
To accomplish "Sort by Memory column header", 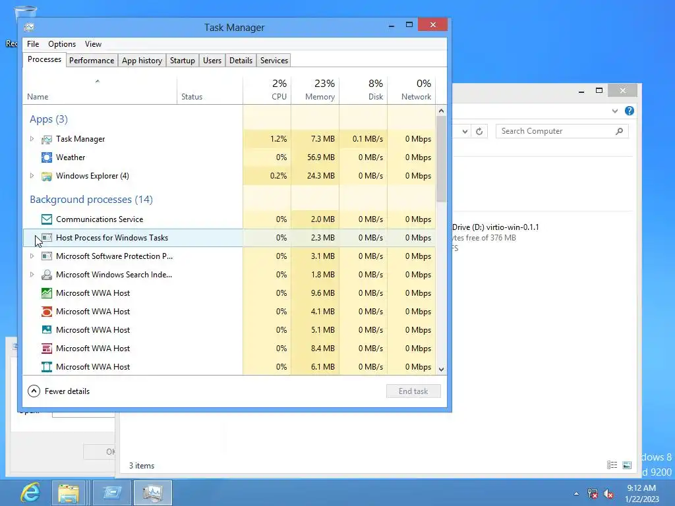I will 315,90.
